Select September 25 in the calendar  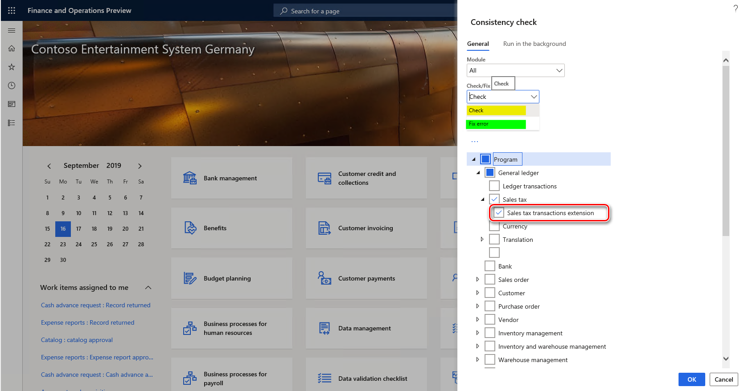94,244
